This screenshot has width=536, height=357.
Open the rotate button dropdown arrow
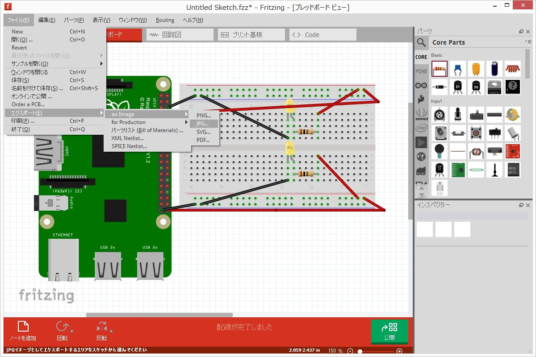tap(72, 331)
